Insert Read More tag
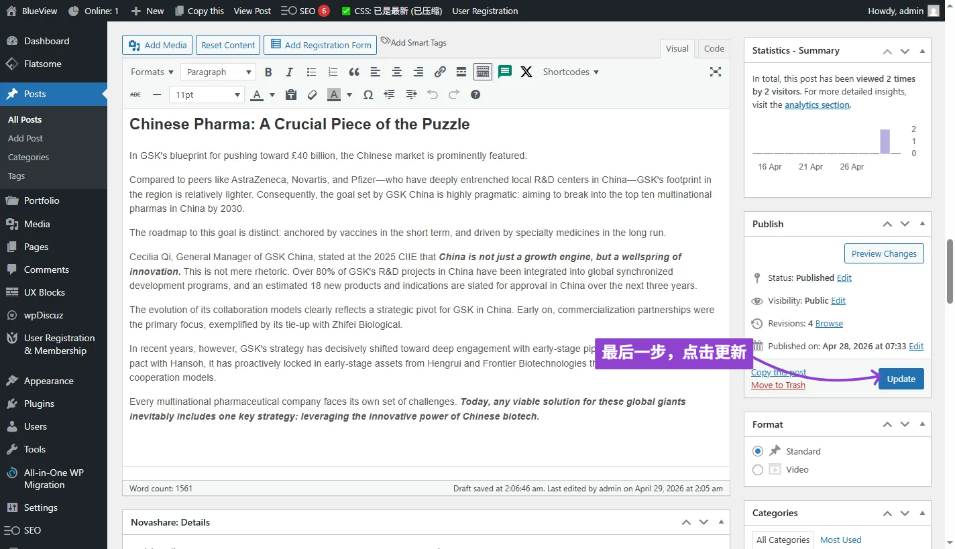This screenshot has width=955, height=549. click(461, 72)
